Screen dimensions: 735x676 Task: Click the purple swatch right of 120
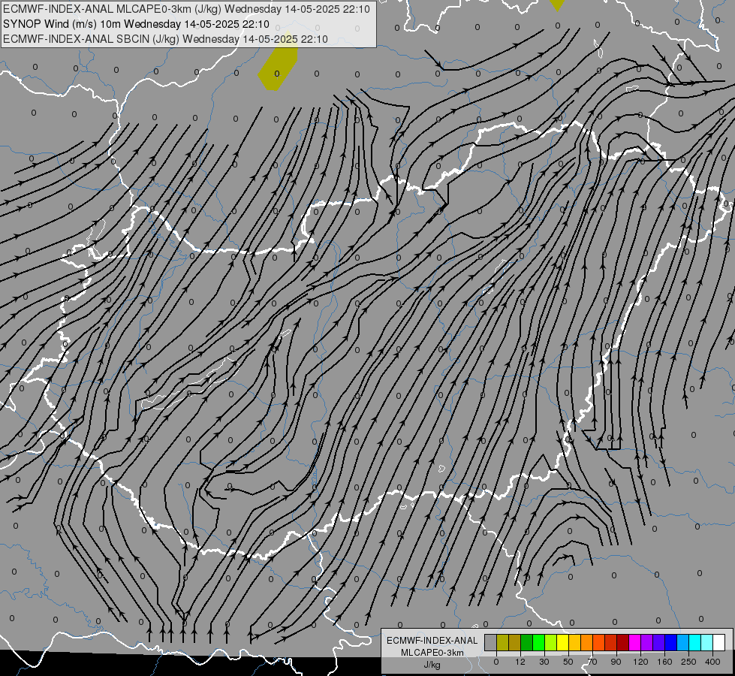tap(647, 643)
